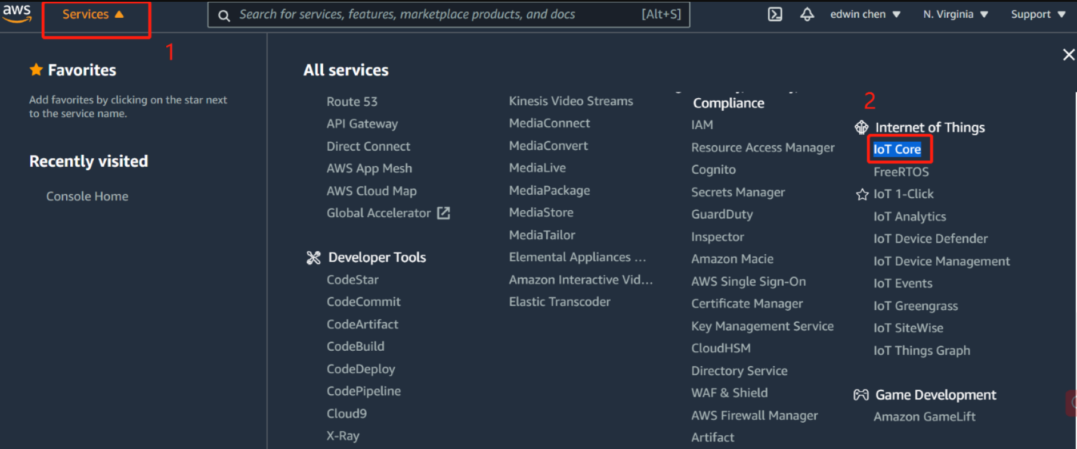Open the Support dropdown menu

click(1038, 14)
